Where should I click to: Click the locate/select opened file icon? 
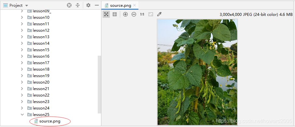point(69,6)
